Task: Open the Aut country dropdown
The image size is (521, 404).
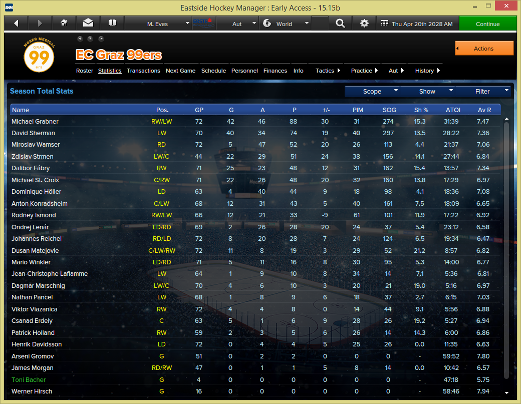Action: click(237, 24)
